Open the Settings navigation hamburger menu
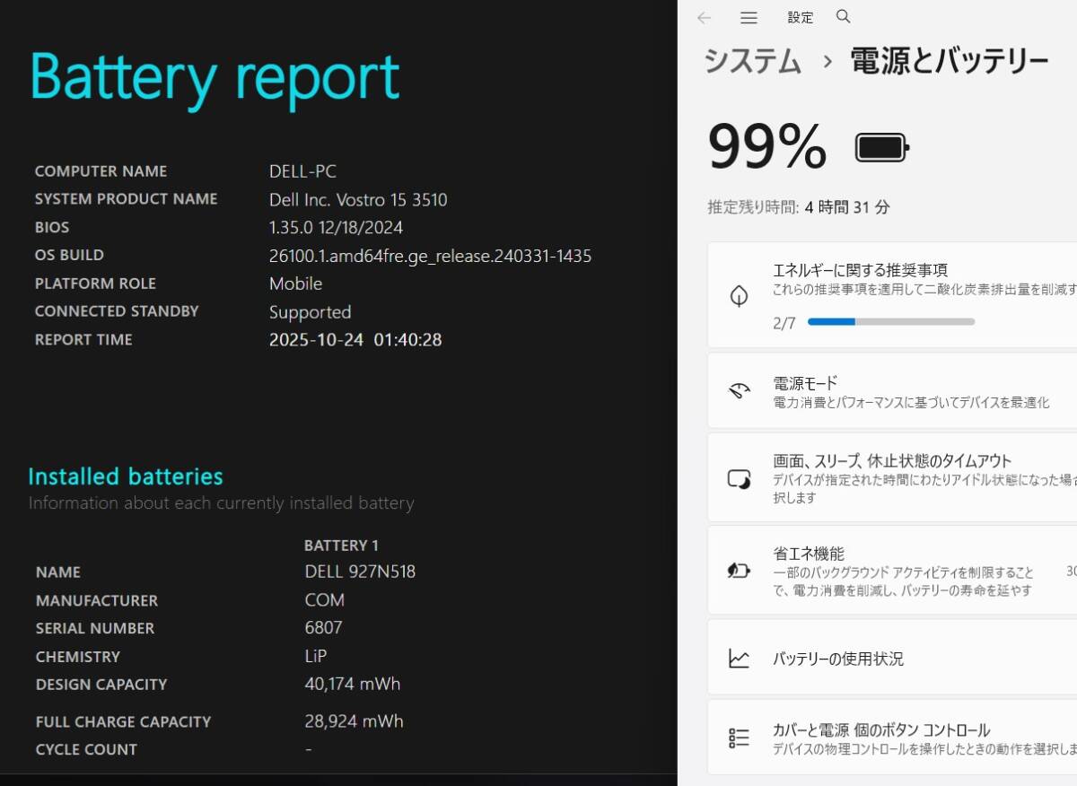The image size is (1077, 786). (x=748, y=17)
